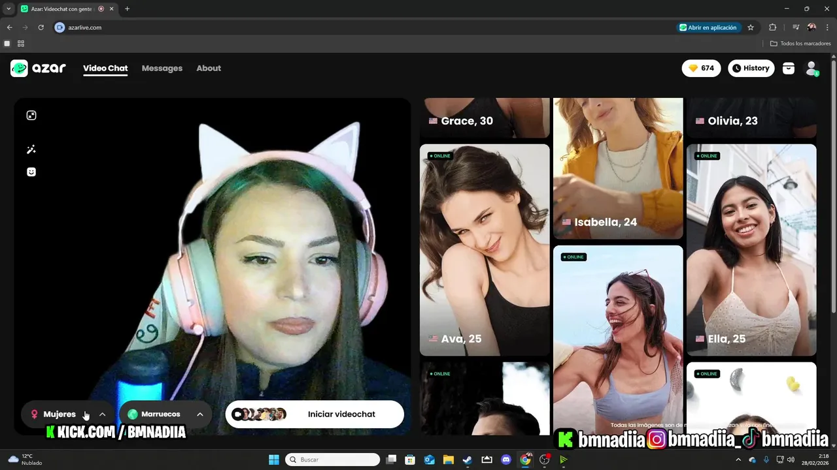The height and width of the screenshot is (470, 837).
Task: Open a new browser tab
Action: 127,8
